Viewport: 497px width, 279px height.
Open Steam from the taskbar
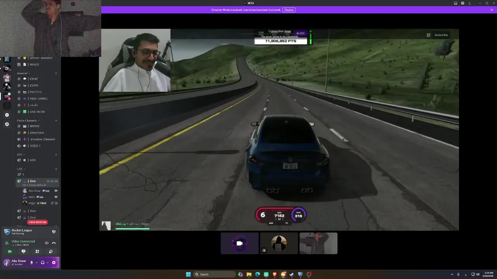pyautogui.click(x=292, y=274)
